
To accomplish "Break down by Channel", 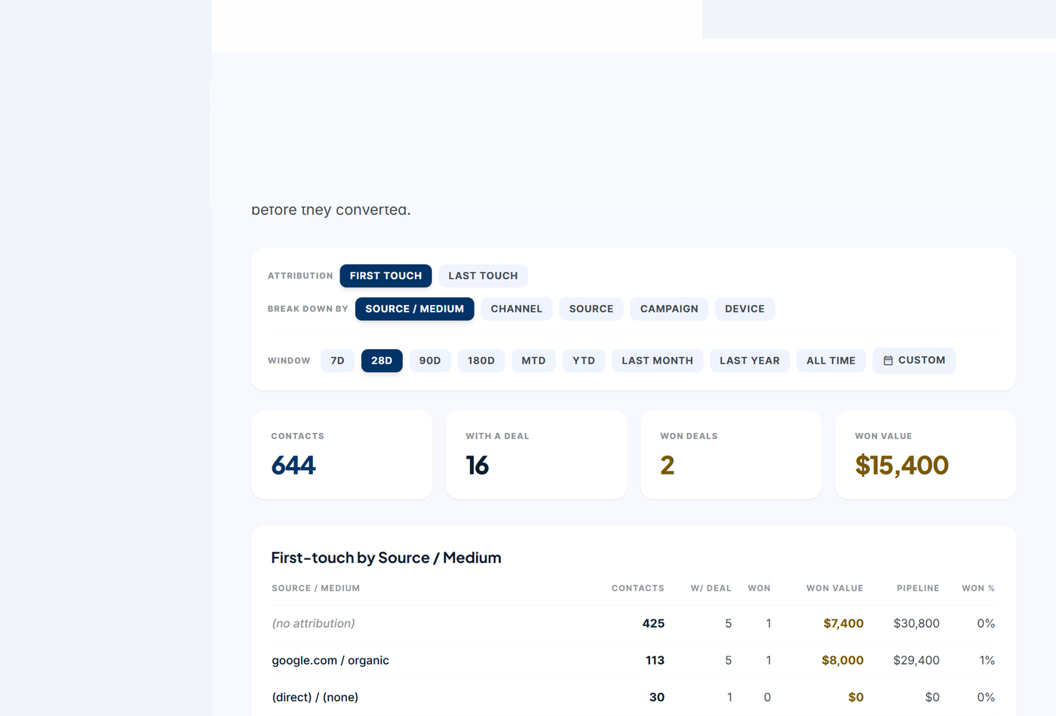I will coord(516,309).
